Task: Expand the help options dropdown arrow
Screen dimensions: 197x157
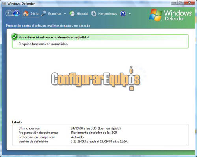Action: [130, 14]
